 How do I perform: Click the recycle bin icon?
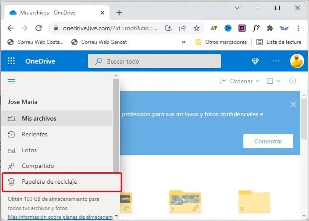[11, 182]
